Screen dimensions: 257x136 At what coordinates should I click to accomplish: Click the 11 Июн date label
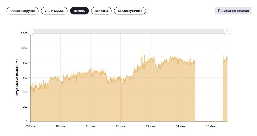coord(90,126)
